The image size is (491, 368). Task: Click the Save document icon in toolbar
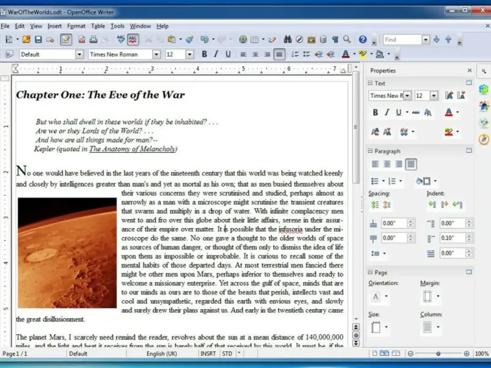[38, 39]
